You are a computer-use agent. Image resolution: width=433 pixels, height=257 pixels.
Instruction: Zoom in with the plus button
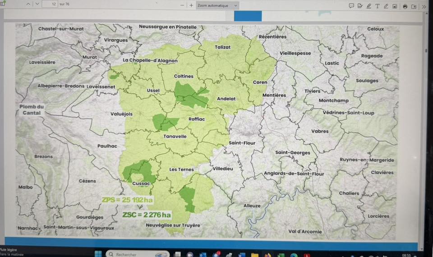191,5
